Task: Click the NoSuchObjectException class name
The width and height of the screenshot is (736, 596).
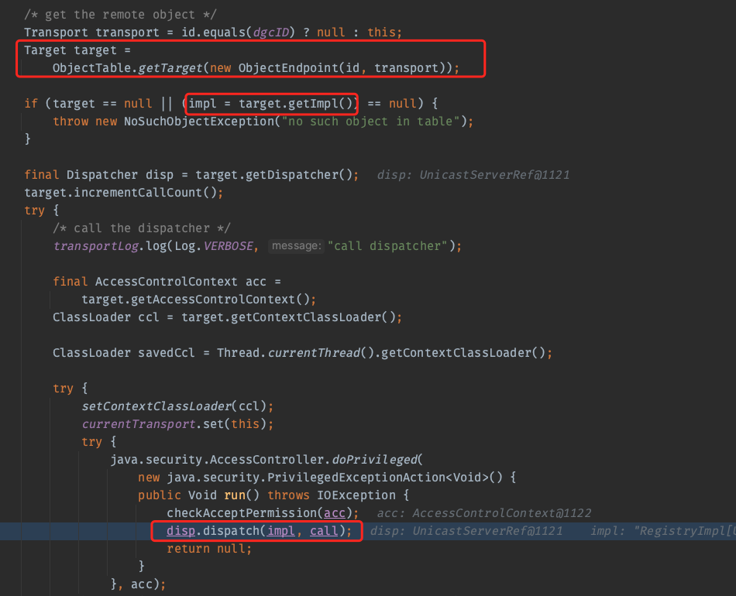Action: click(202, 122)
